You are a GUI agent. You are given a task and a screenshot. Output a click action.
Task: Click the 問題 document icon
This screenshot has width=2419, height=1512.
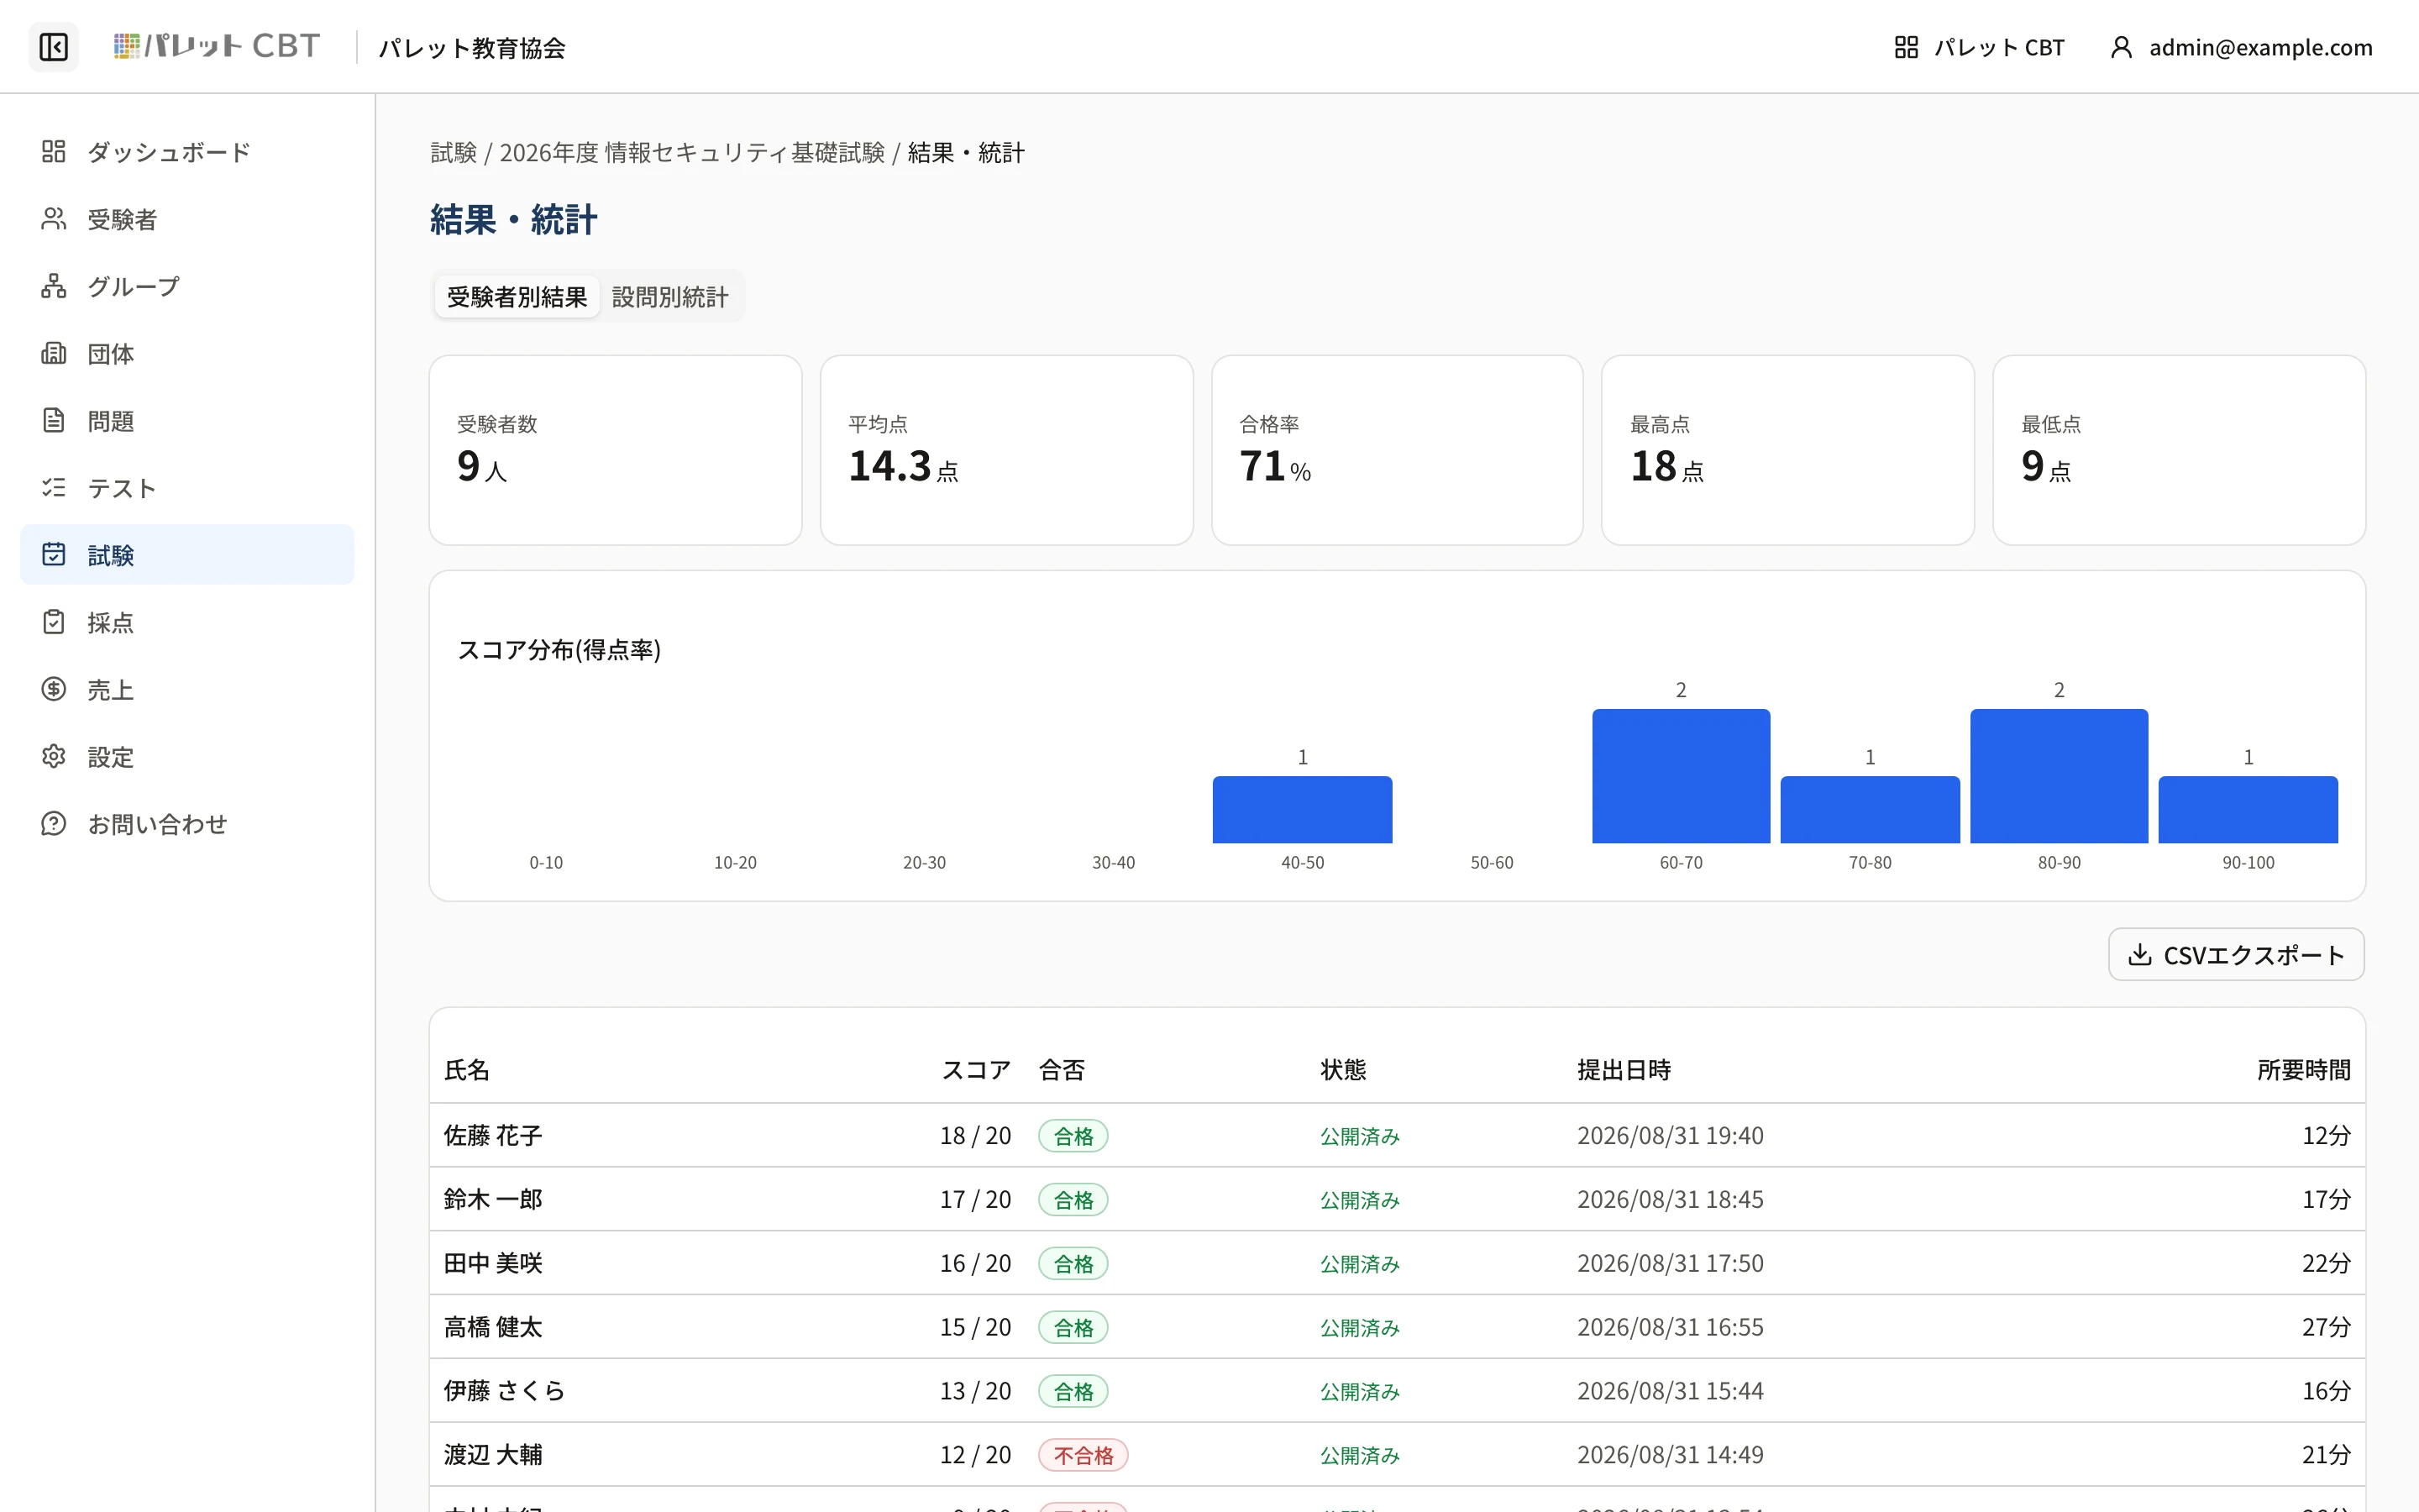click(54, 420)
